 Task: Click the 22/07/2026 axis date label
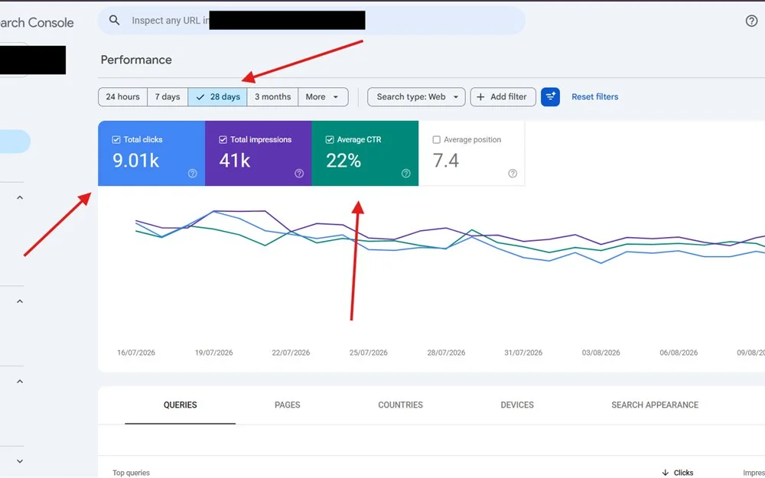point(291,353)
